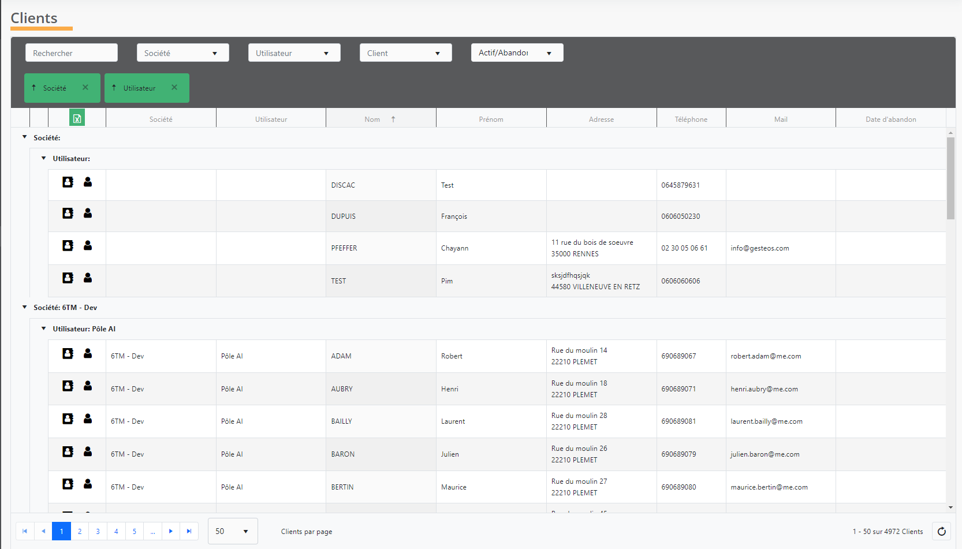Click the person icon in DUPUIS row
This screenshot has width=962, height=549.
coord(88,214)
